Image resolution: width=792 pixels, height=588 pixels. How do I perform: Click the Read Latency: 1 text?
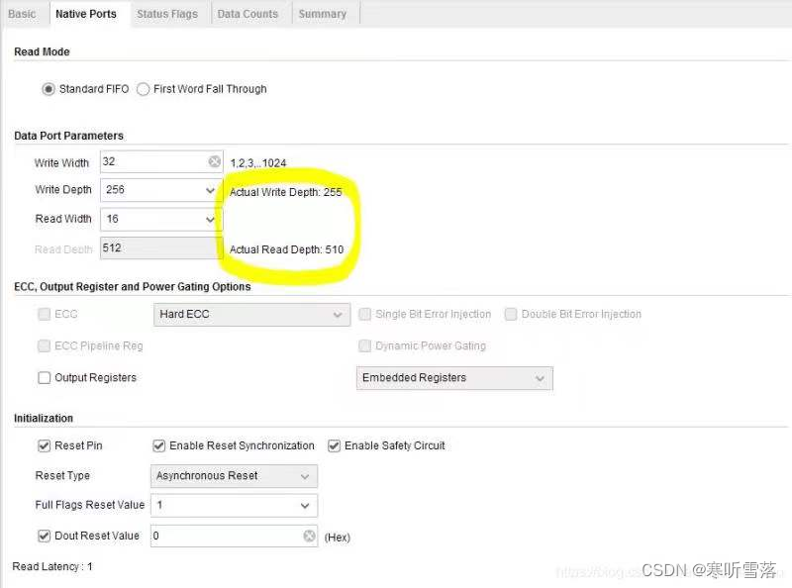[52, 567]
